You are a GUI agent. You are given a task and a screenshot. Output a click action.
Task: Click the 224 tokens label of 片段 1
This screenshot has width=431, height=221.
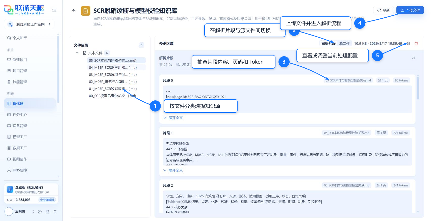click(x=400, y=133)
